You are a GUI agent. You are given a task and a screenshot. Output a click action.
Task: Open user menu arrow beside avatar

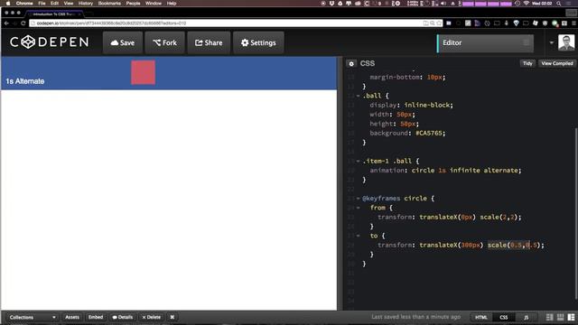click(x=552, y=42)
